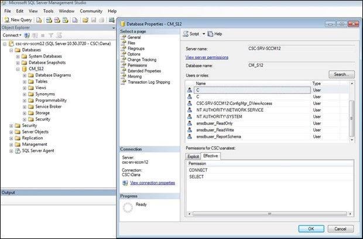This screenshot has width=363, height=239.
Task: Click the Open File folder icon in toolbar
Action: (x=85, y=20)
